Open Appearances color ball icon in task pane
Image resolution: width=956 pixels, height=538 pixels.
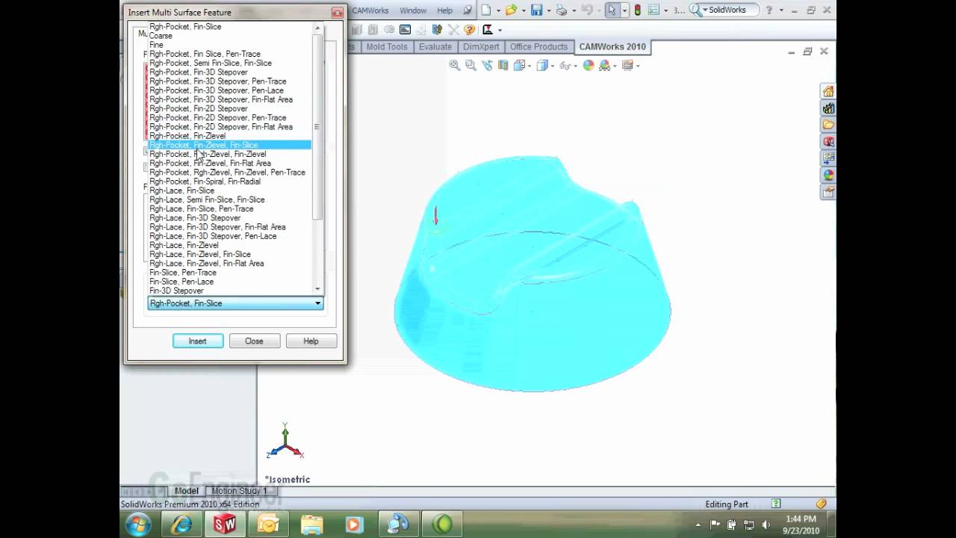(x=828, y=176)
